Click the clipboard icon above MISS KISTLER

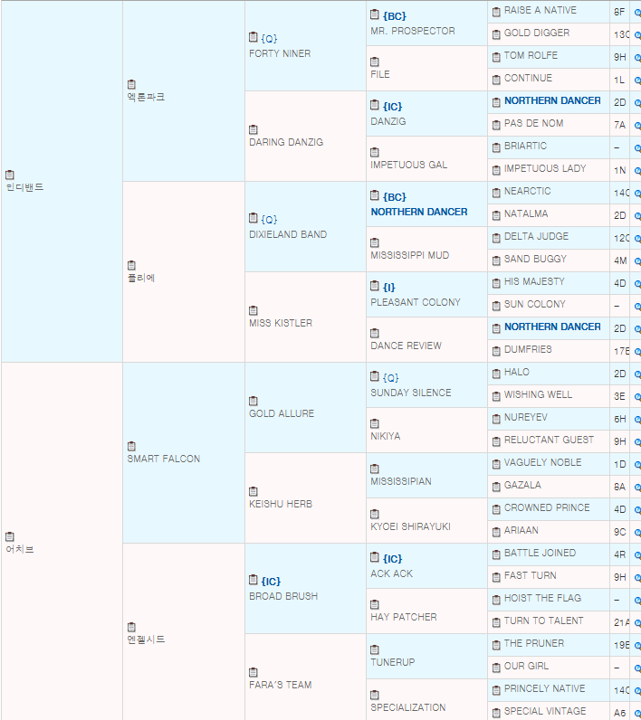click(254, 310)
